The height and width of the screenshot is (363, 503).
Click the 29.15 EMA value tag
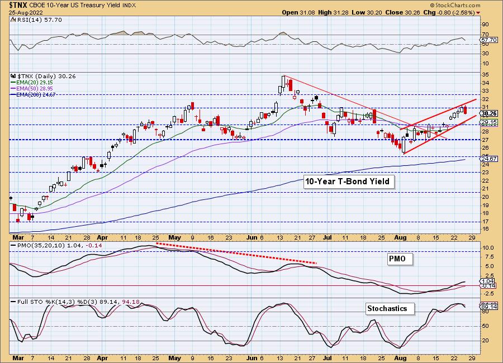(x=489, y=122)
